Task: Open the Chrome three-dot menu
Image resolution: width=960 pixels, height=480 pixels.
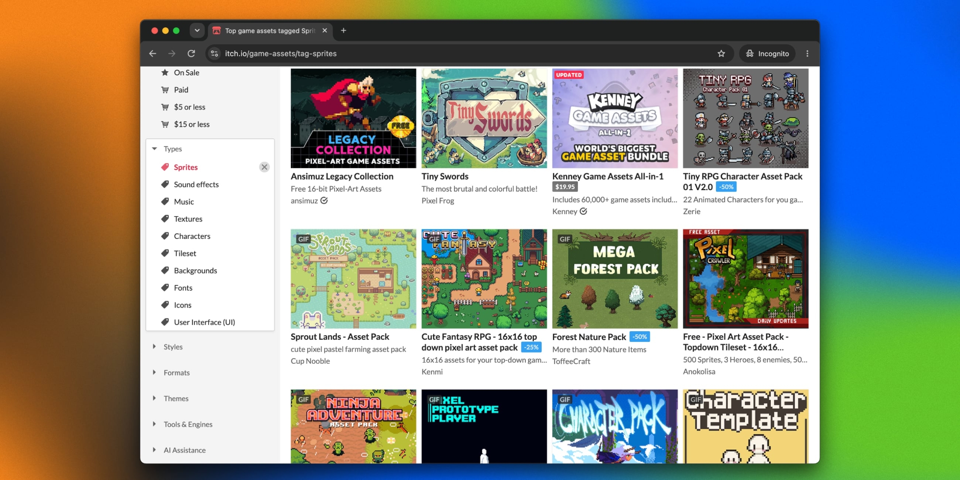Action: 807,54
